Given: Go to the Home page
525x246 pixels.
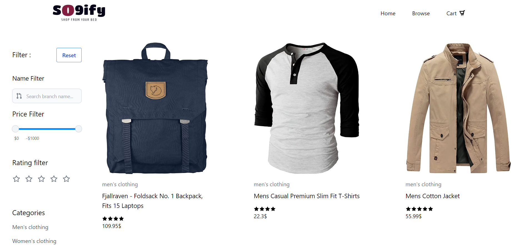Looking at the screenshot, I should pyautogui.click(x=388, y=13).
